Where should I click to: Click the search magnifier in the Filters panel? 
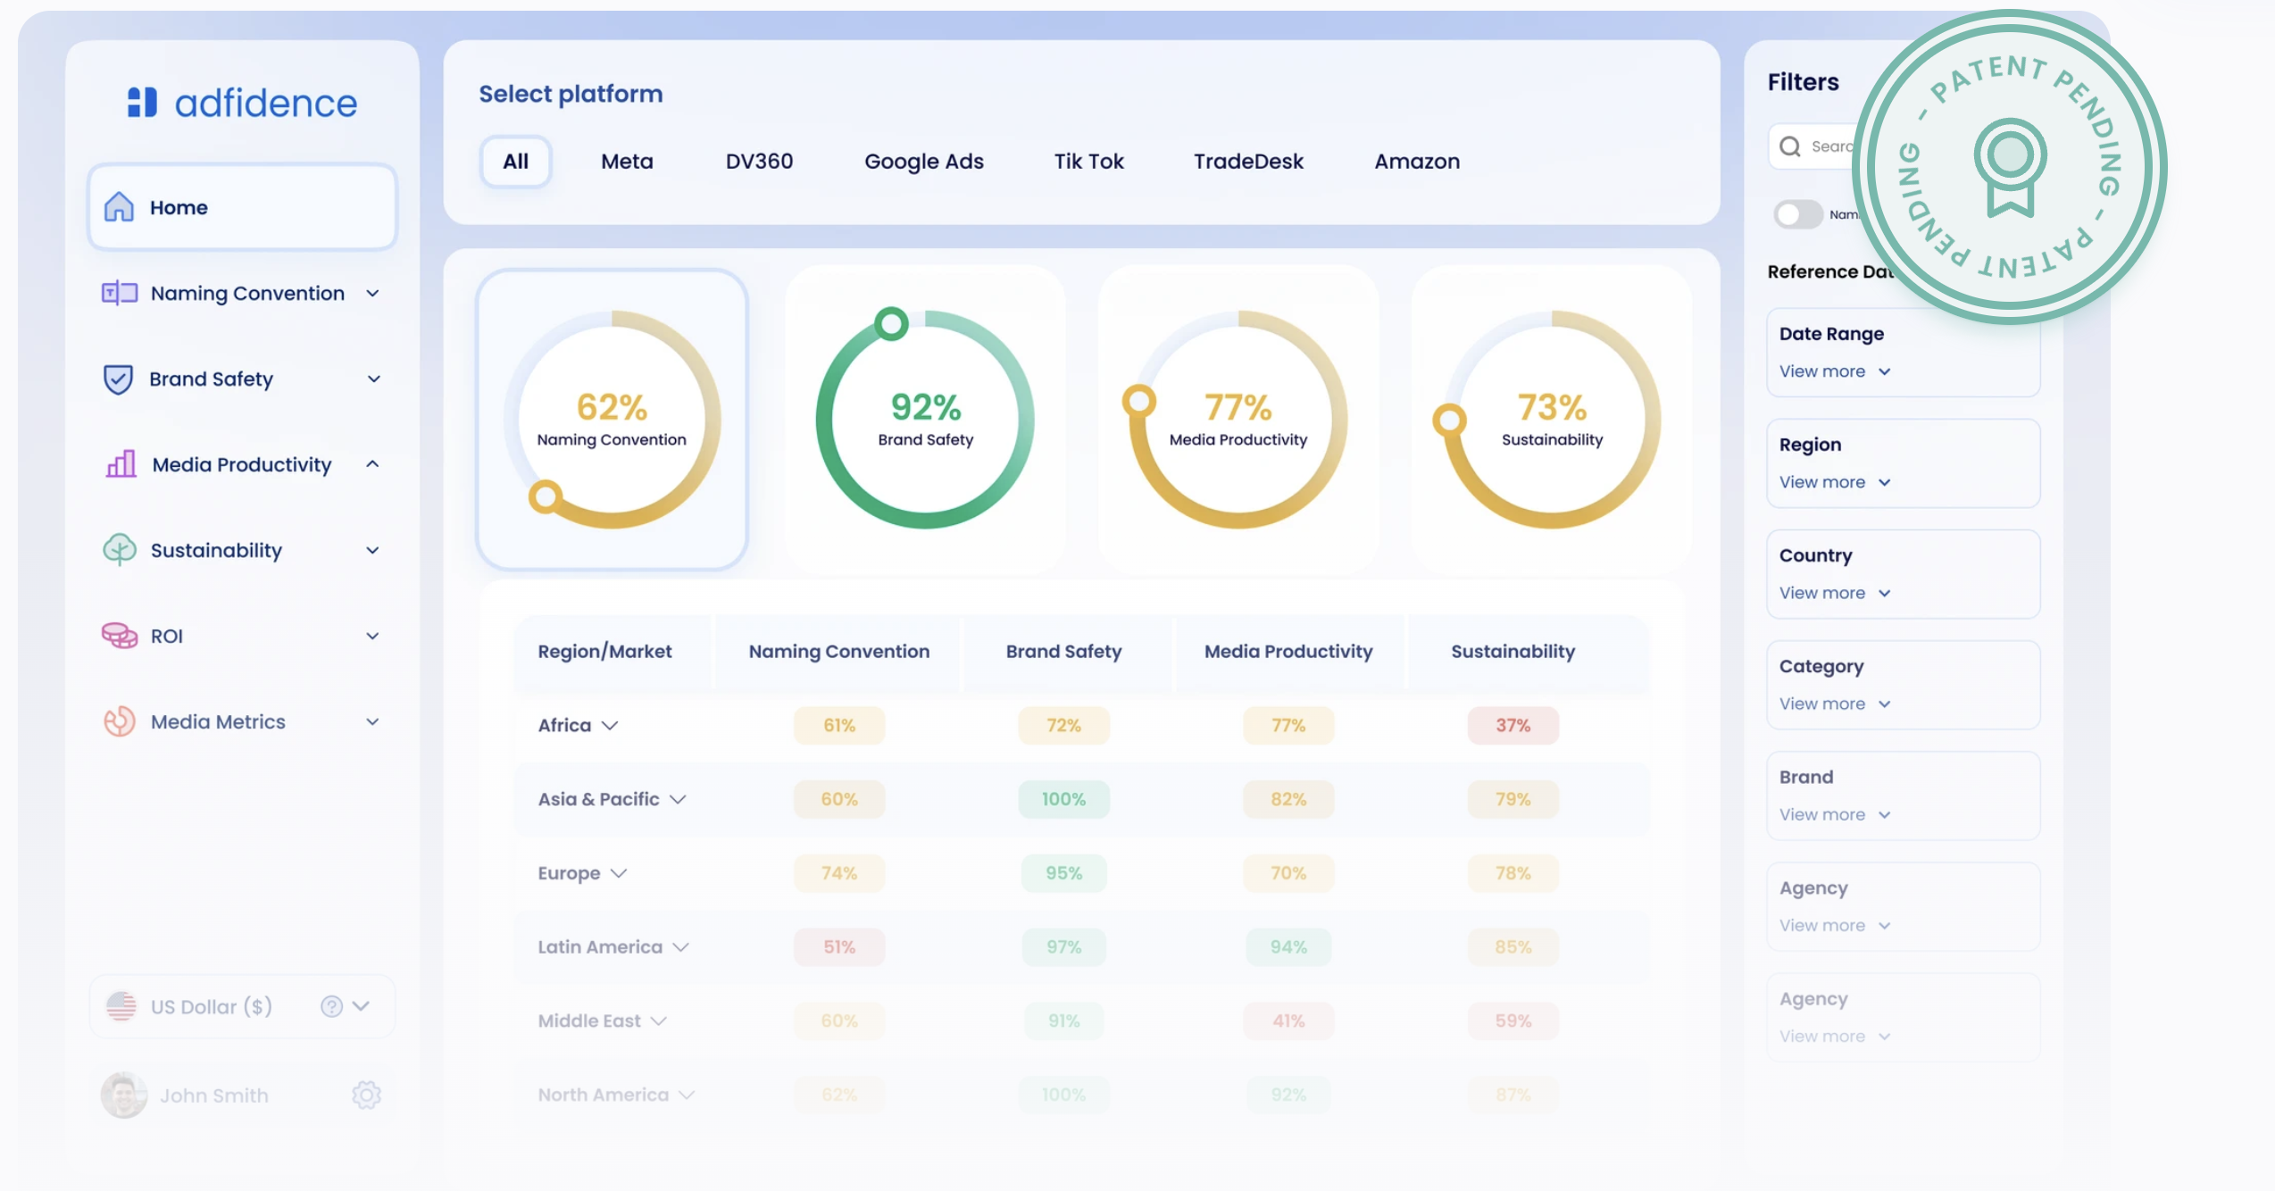point(1789,146)
